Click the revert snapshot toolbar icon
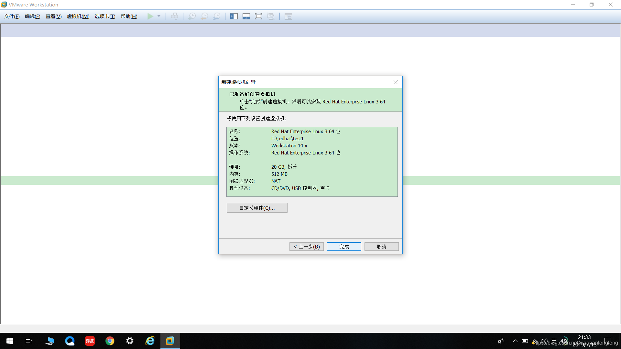 (x=204, y=16)
